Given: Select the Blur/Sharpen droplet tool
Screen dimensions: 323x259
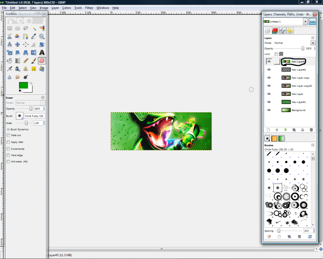Looking at the screenshot, I should pyautogui.click(x=9, y=77).
